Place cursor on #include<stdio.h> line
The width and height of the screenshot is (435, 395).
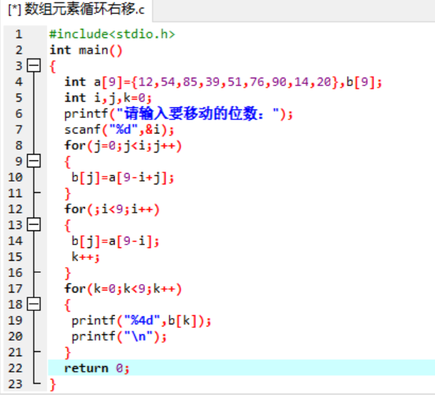[112, 35]
